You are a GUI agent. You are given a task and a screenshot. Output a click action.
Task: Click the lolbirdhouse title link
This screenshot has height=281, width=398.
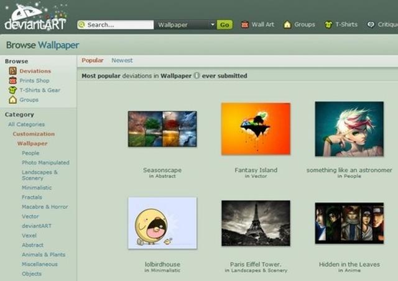click(162, 264)
